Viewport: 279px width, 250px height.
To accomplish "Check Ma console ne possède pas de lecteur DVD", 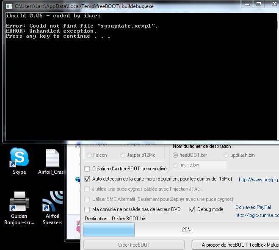I will click(x=87, y=209).
